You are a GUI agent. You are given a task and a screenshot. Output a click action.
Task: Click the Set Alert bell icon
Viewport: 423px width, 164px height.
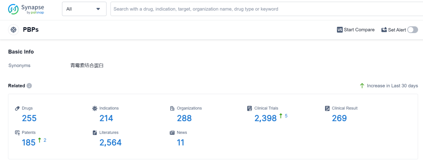click(x=384, y=30)
